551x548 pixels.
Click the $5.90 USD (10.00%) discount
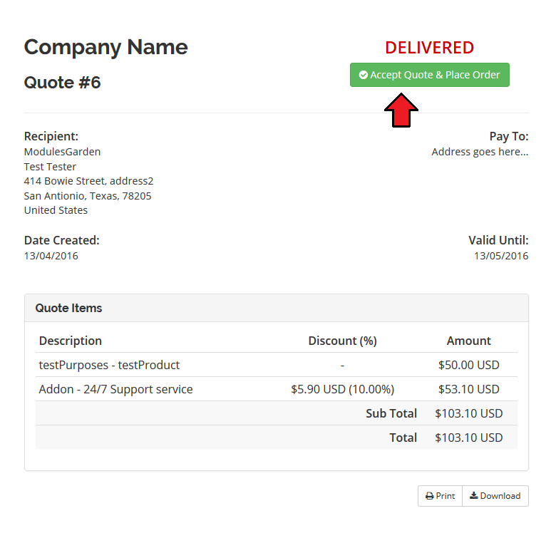pyautogui.click(x=343, y=389)
